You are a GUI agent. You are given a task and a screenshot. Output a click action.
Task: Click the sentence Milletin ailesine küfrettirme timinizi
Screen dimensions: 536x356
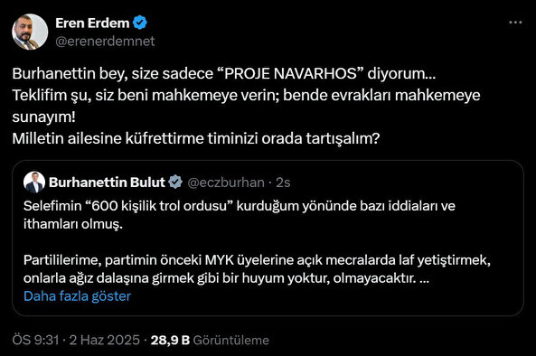coord(196,139)
